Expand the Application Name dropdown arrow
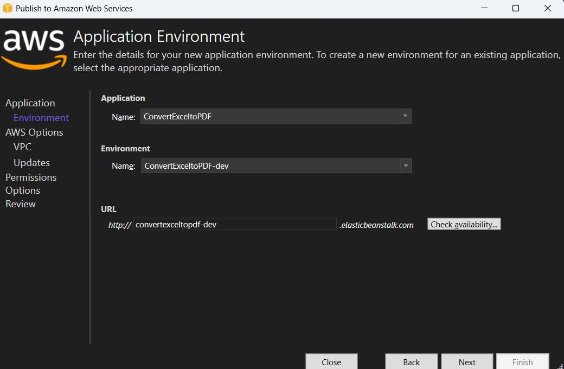The image size is (564, 369). pyautogui.click(x=405, y=116)
